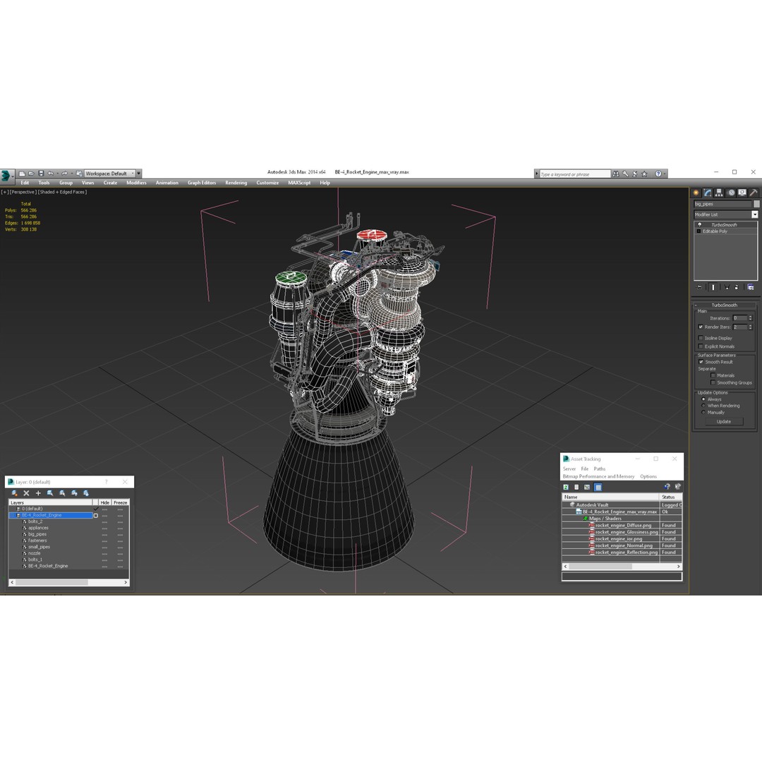Screen dimensions: 762x762
Task: Collapse the BE-4_Rocket_Engine layer
Action: click(11, 515)
